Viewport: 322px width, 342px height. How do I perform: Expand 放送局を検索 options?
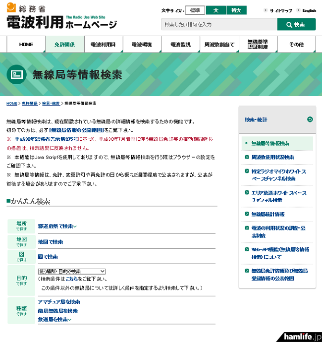(x=55, y=320)
